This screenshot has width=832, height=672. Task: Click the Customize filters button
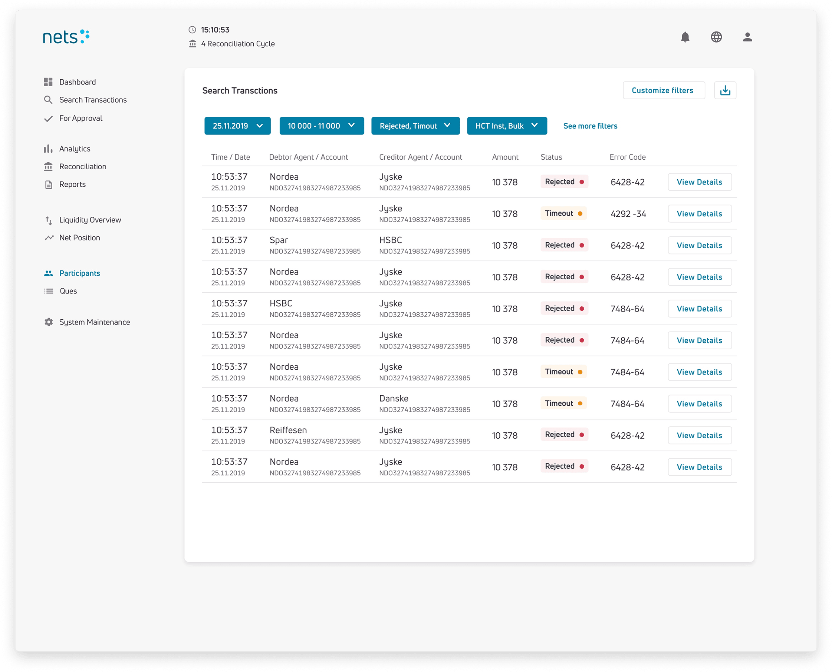664,90
